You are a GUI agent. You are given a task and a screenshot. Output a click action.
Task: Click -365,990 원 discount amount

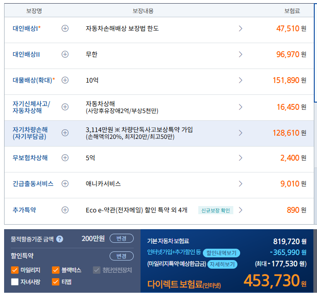[x=288, y=252]
